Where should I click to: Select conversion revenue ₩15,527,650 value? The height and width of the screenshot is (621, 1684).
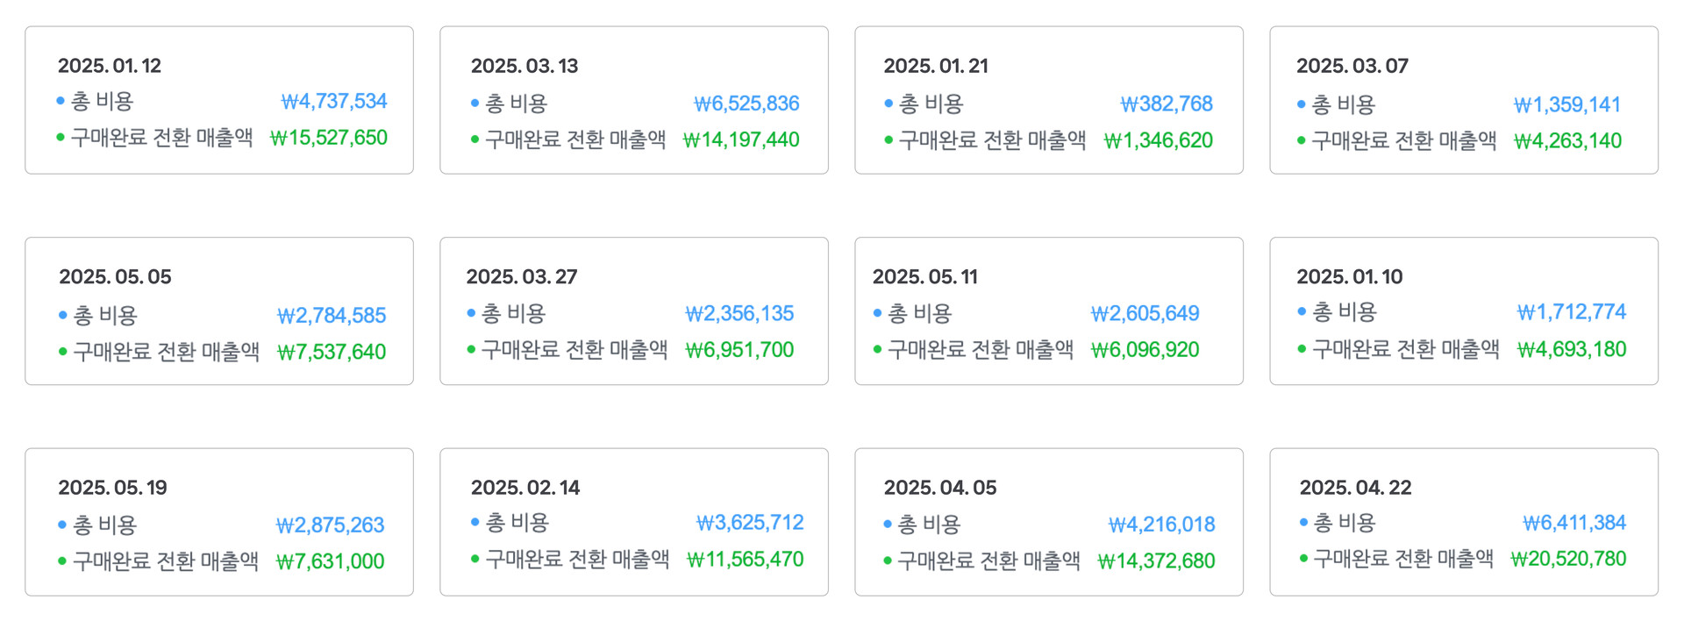(329, 138)
